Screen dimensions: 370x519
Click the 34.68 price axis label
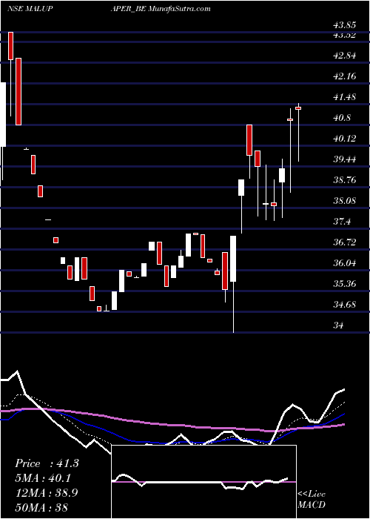[344, 305]
